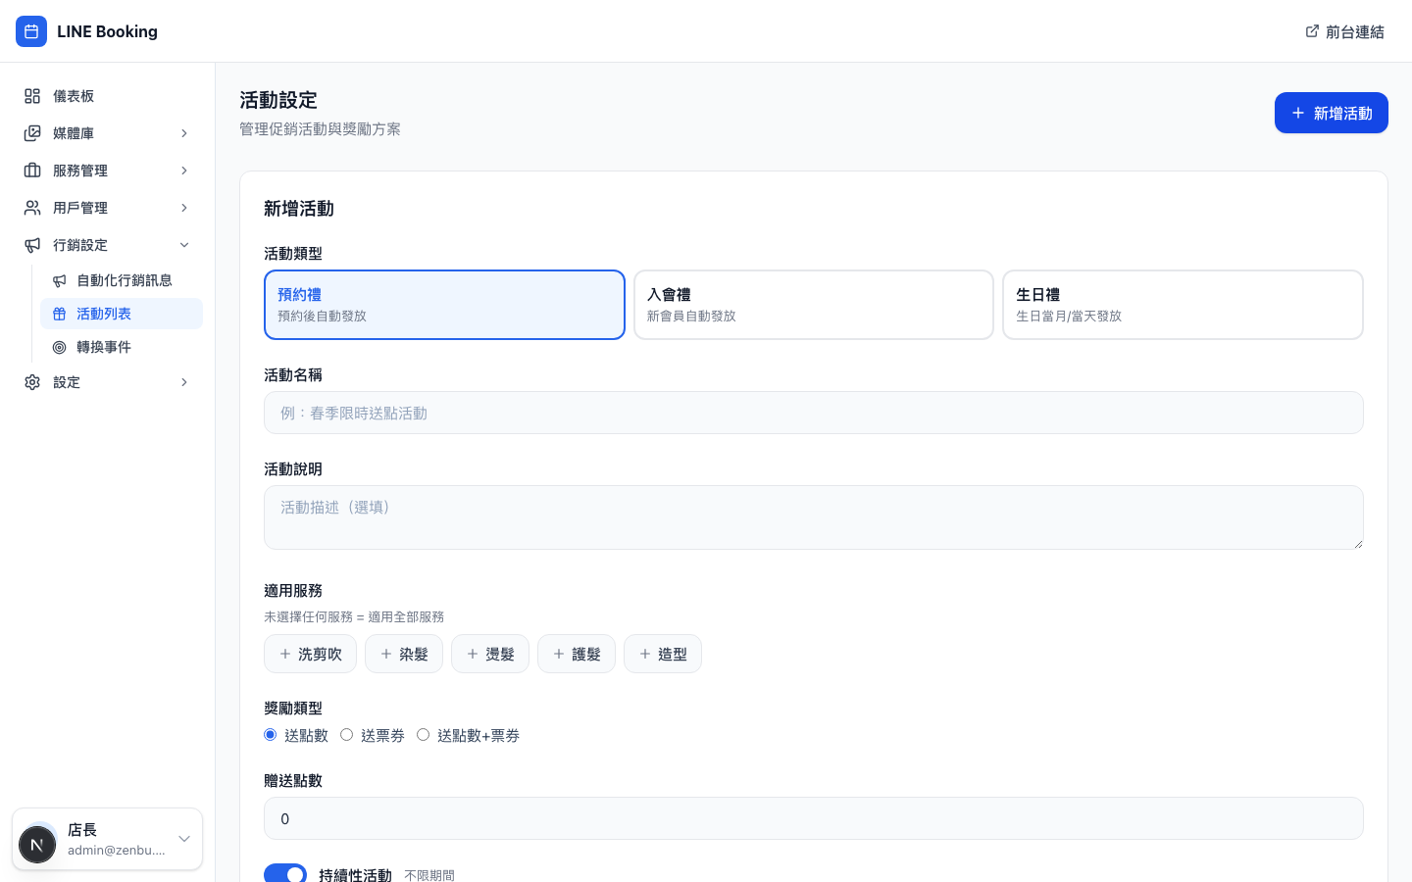Switch to the 入會禮 activity type
This screenshot has width=1412, height=882.
pyautogui.click(x=814, y=304)
